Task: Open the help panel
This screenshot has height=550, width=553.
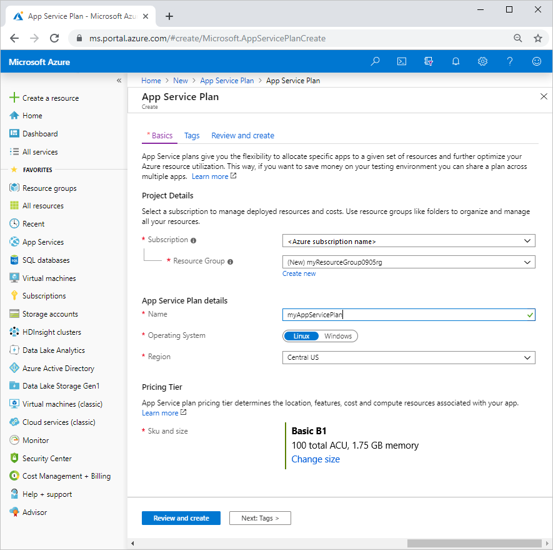Action: [x=510, y=61]
